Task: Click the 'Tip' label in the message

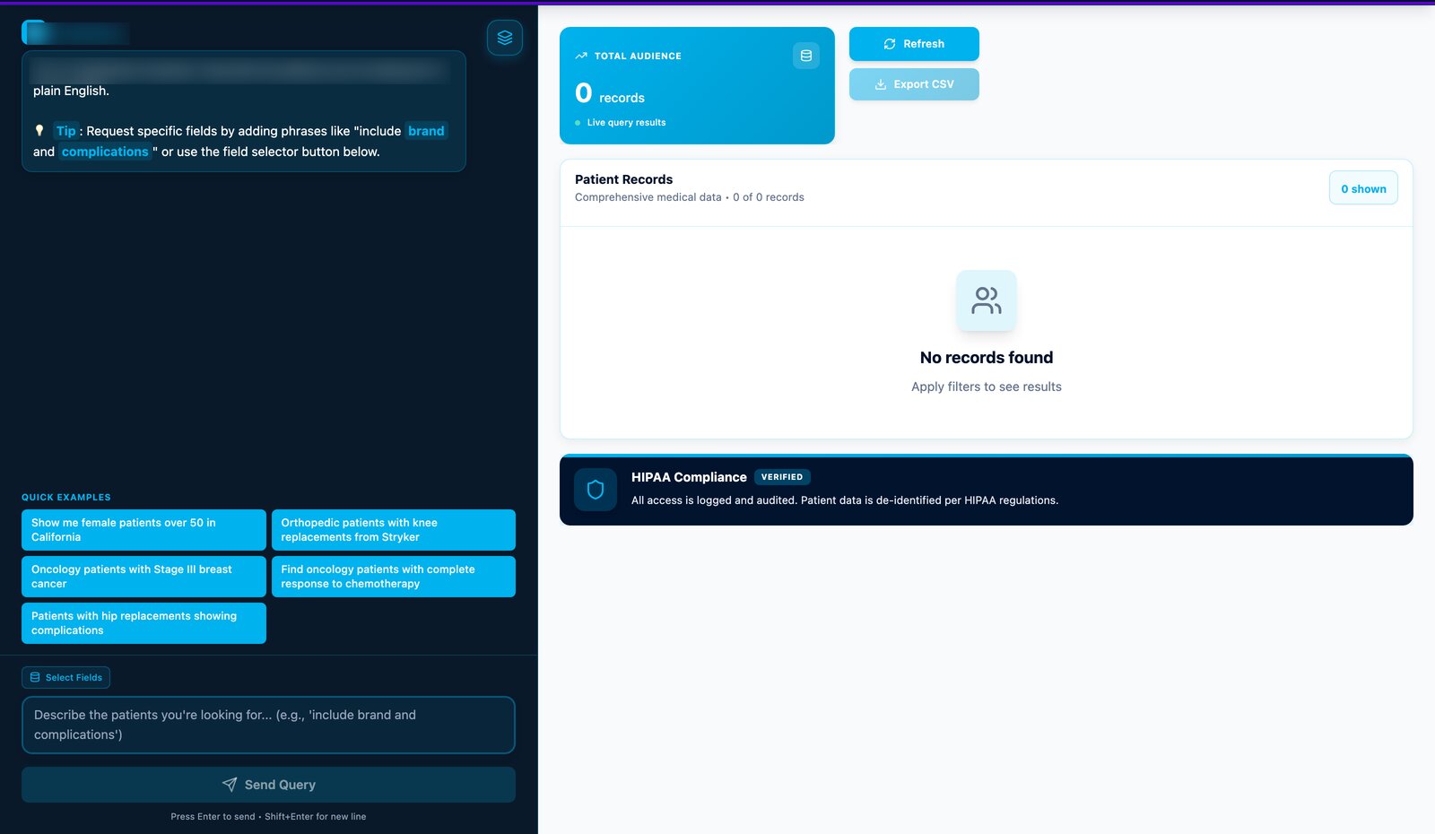Action: [x=66, y=131]
